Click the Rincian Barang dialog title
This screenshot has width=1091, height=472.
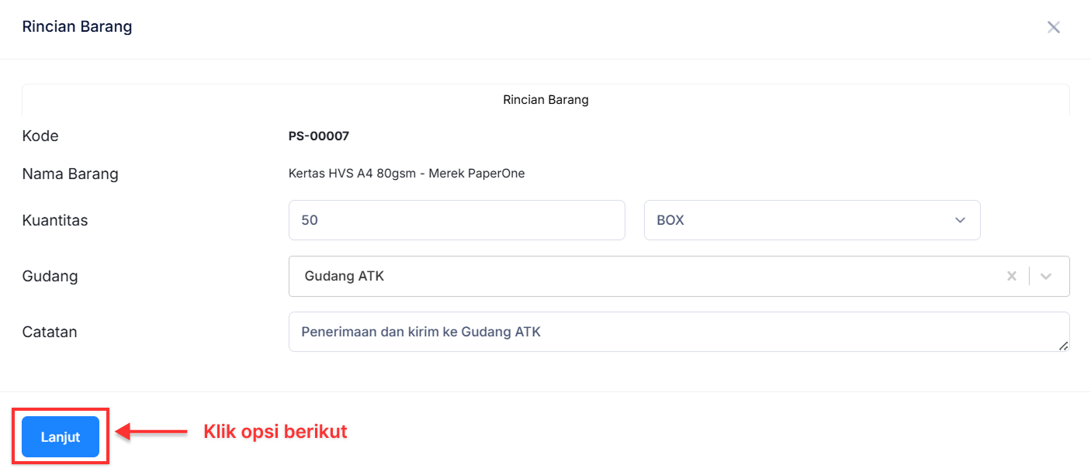click(x=77, y=26)
